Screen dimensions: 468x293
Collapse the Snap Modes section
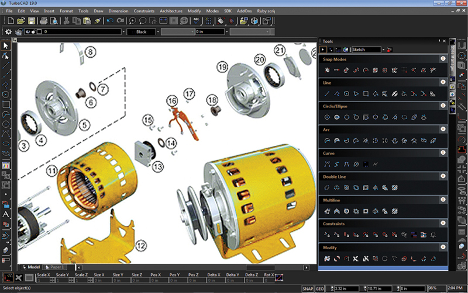point(444,59)
